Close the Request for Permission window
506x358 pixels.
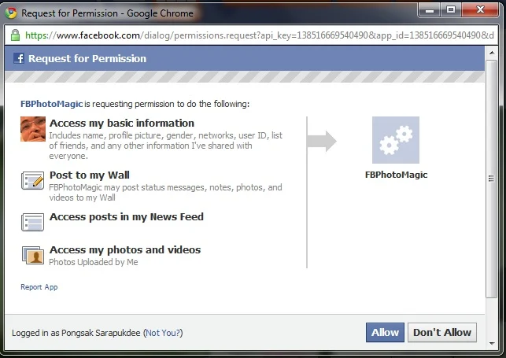(480, 10)
